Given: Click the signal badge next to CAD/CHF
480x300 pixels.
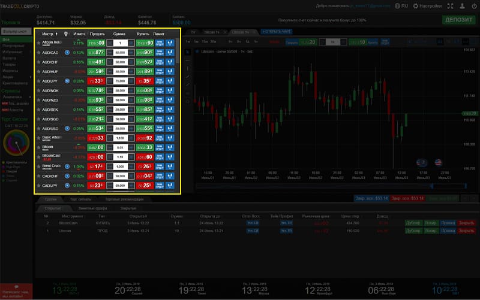Looking at the screenshot, I should (67, 176).
